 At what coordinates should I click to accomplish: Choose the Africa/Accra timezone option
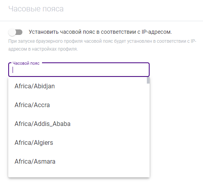79,105
